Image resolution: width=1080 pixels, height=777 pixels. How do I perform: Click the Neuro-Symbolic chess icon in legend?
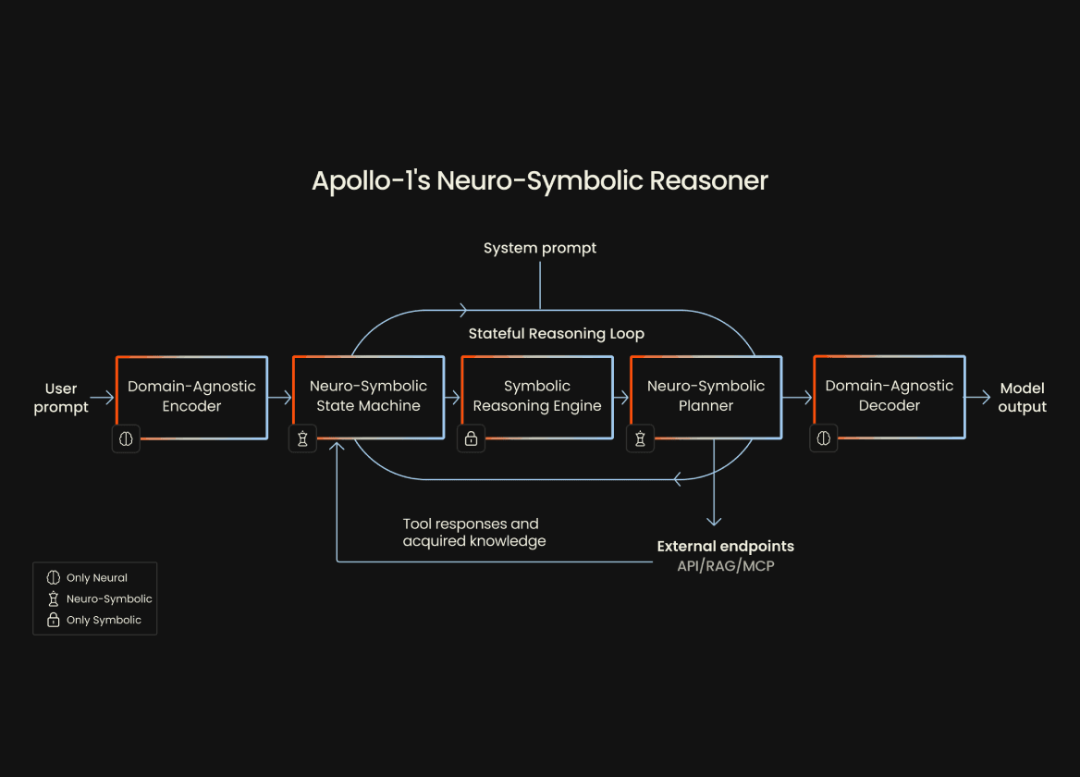[53, 599]
